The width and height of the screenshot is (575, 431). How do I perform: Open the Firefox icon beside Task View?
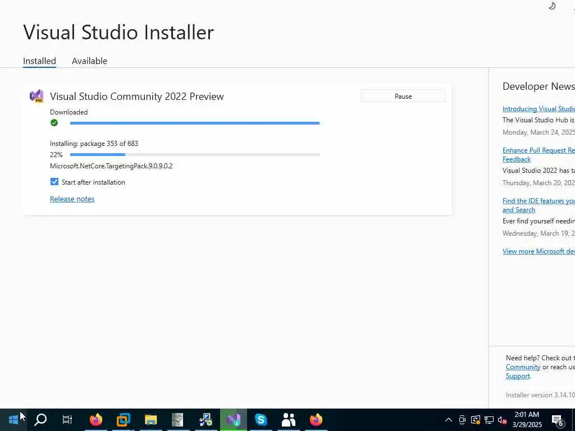coord(95,419)
